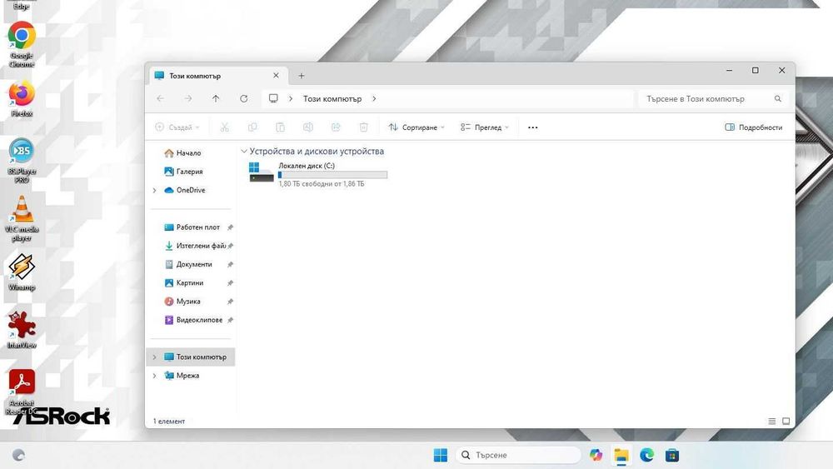Click the Share toolbar icon
Image resolution: width=833 pixels, height=469 pixels.
(x=336, y=127)
